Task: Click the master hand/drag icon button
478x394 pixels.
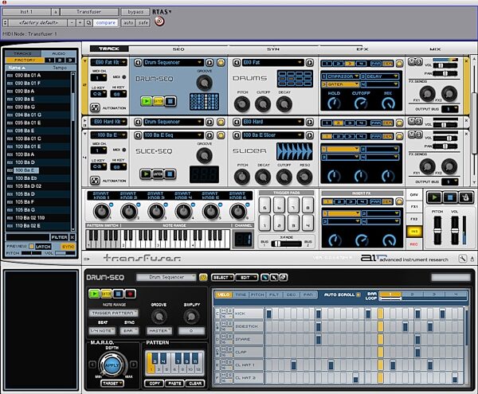Action: 465,197
